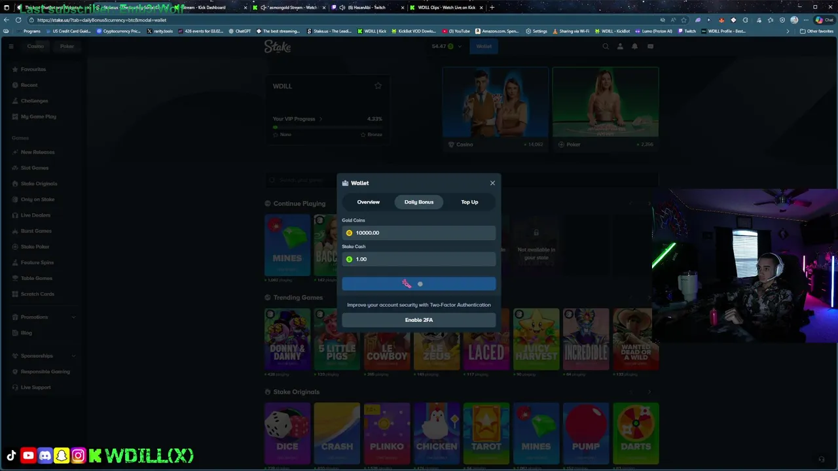Open the balance currency dropdown

pyautogui.click(x=446, y=46)
